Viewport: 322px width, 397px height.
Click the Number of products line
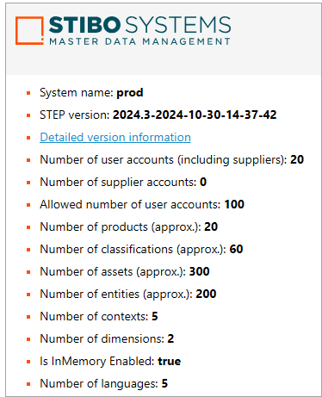click(x=129, y=226)
